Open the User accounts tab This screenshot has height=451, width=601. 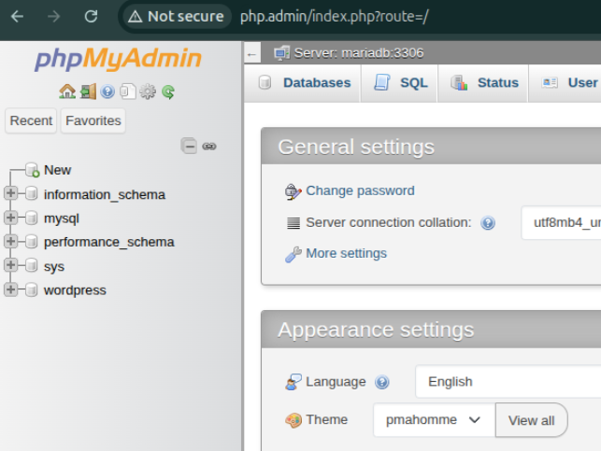565,83
